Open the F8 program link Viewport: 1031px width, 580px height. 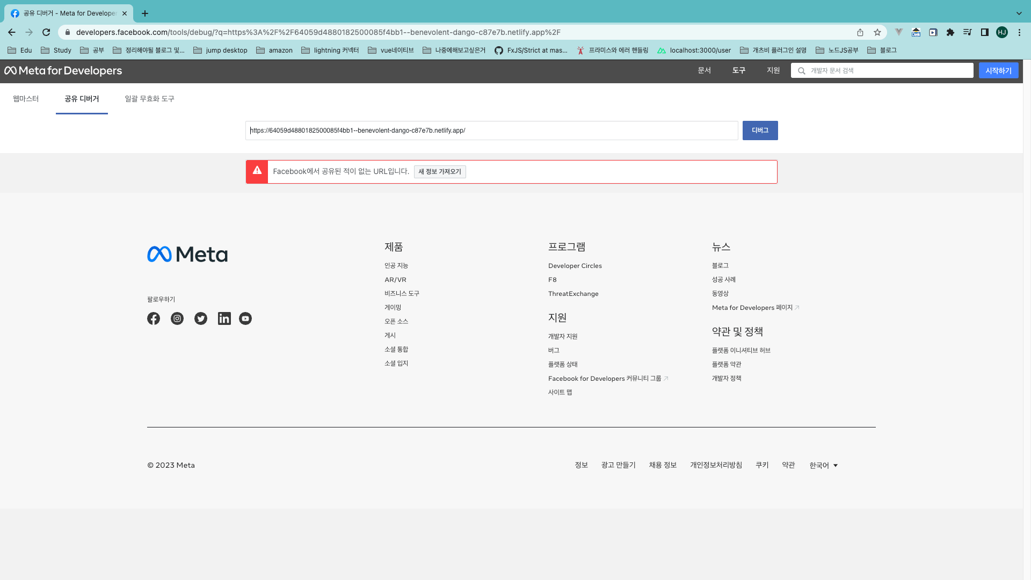[x=553, y=280]
